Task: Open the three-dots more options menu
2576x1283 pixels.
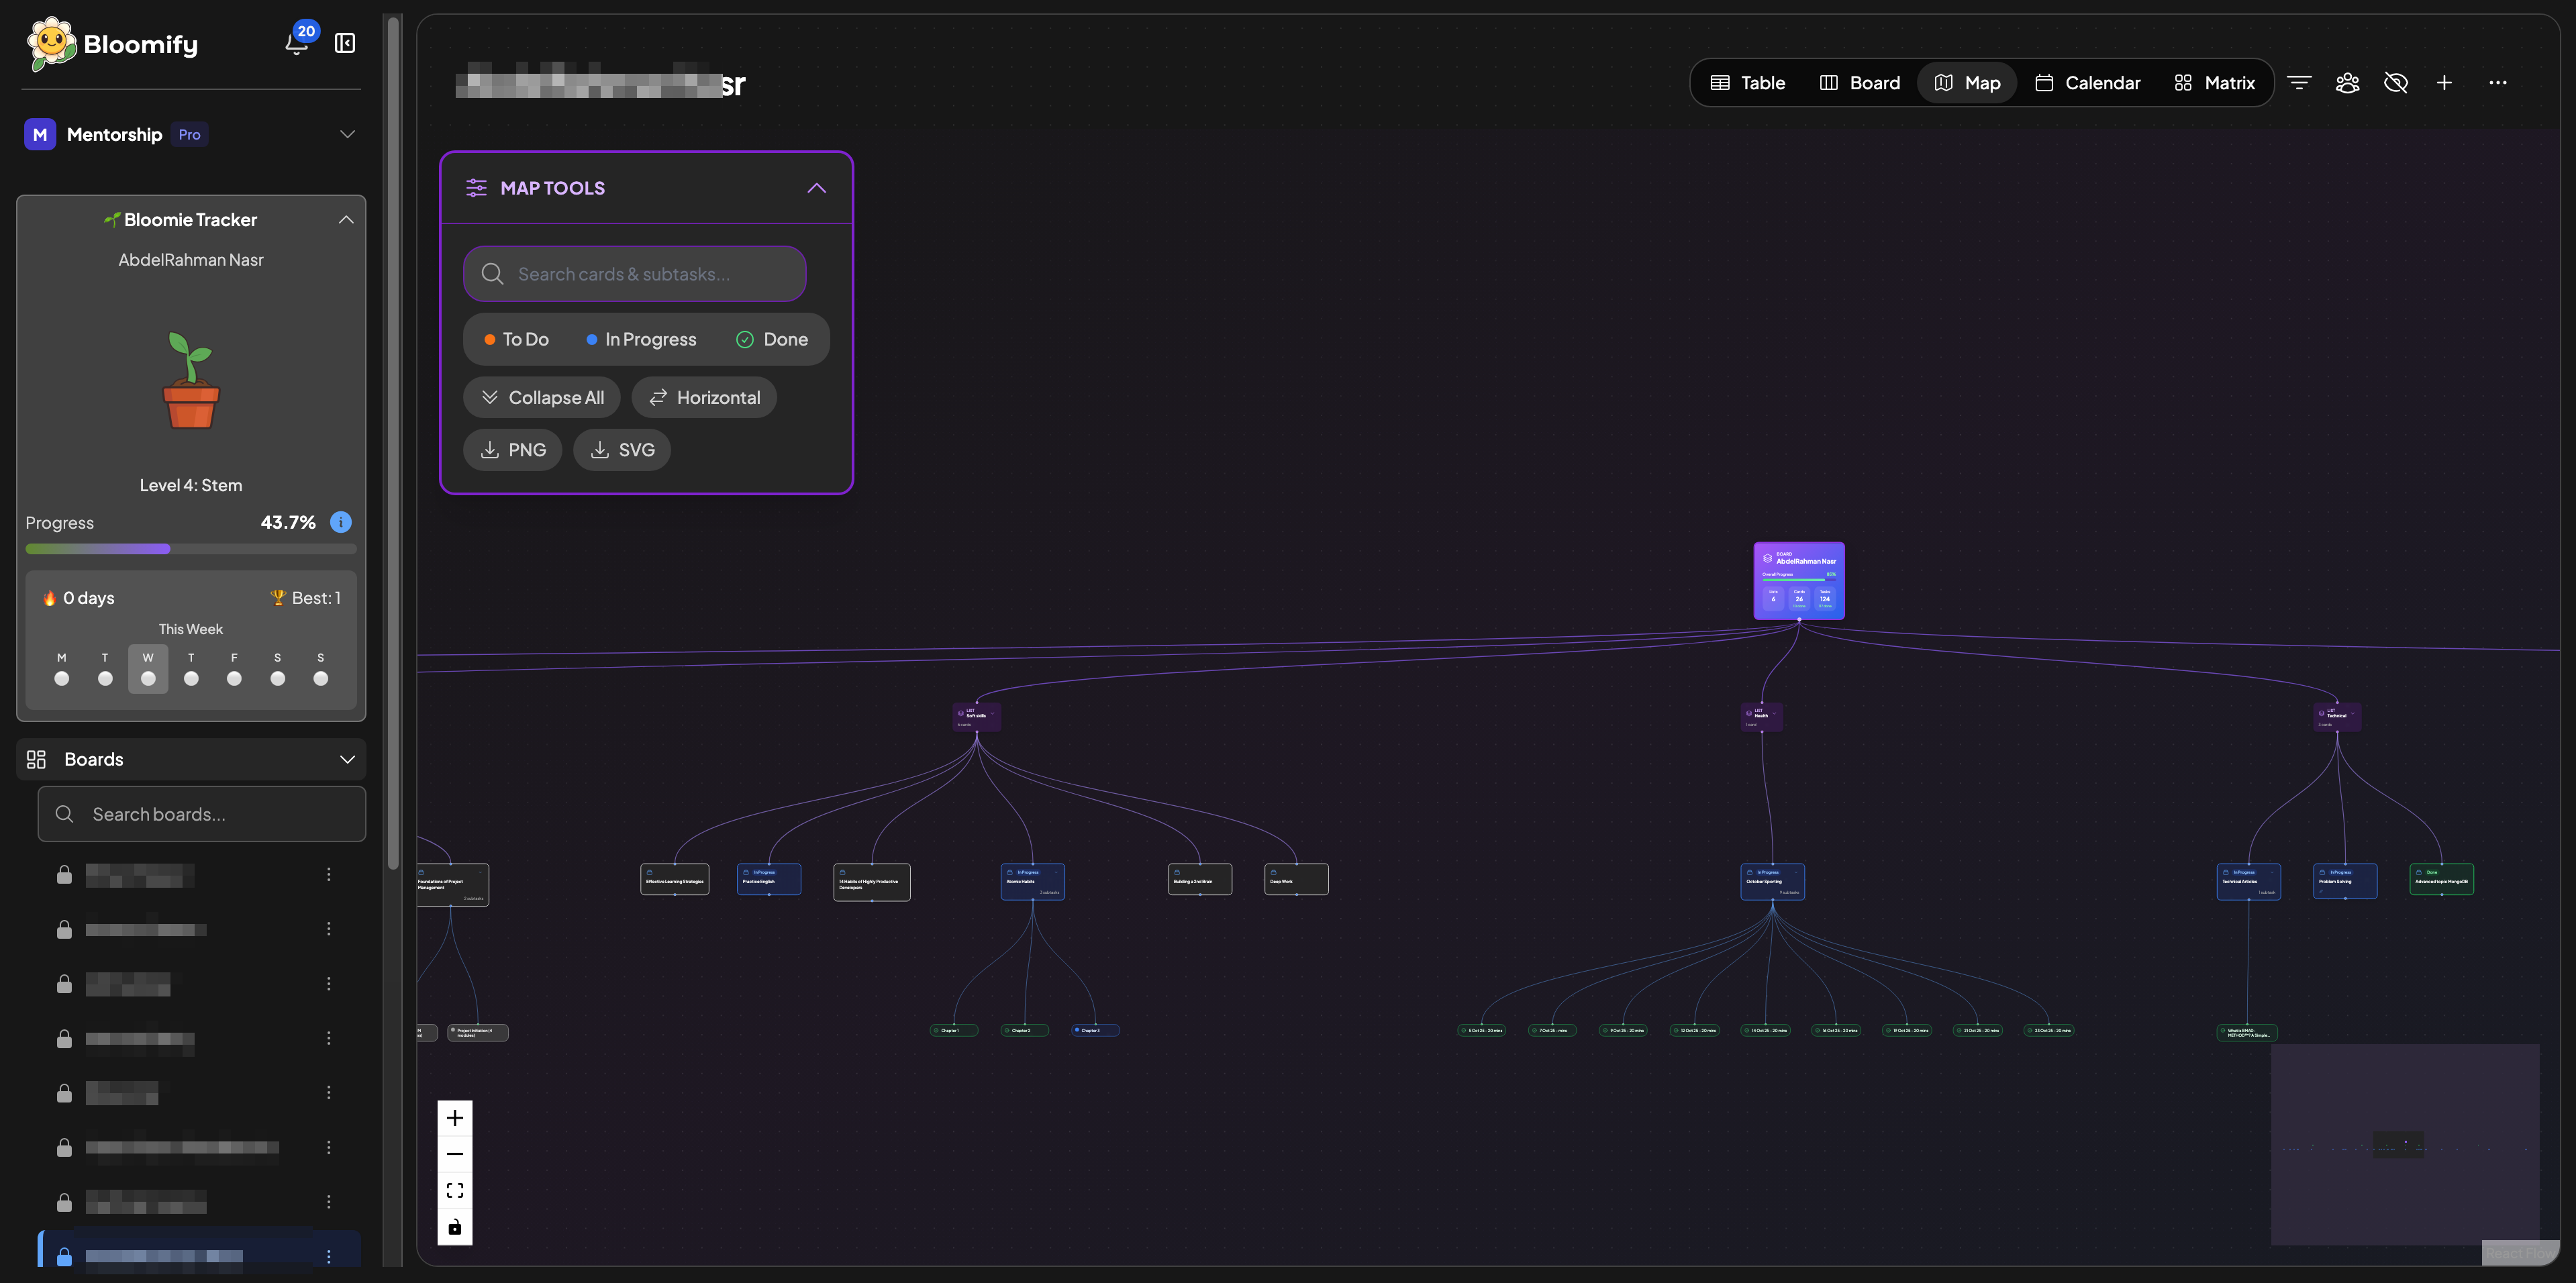Action: [x=2497, y=83]
